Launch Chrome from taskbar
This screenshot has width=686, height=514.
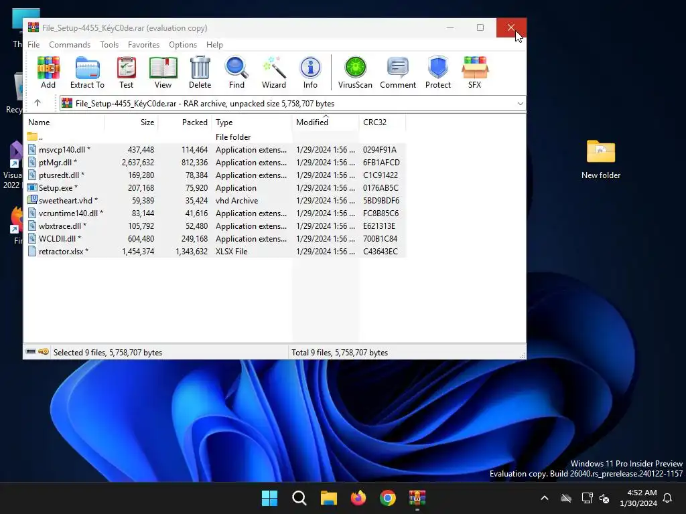coord(388,498)
